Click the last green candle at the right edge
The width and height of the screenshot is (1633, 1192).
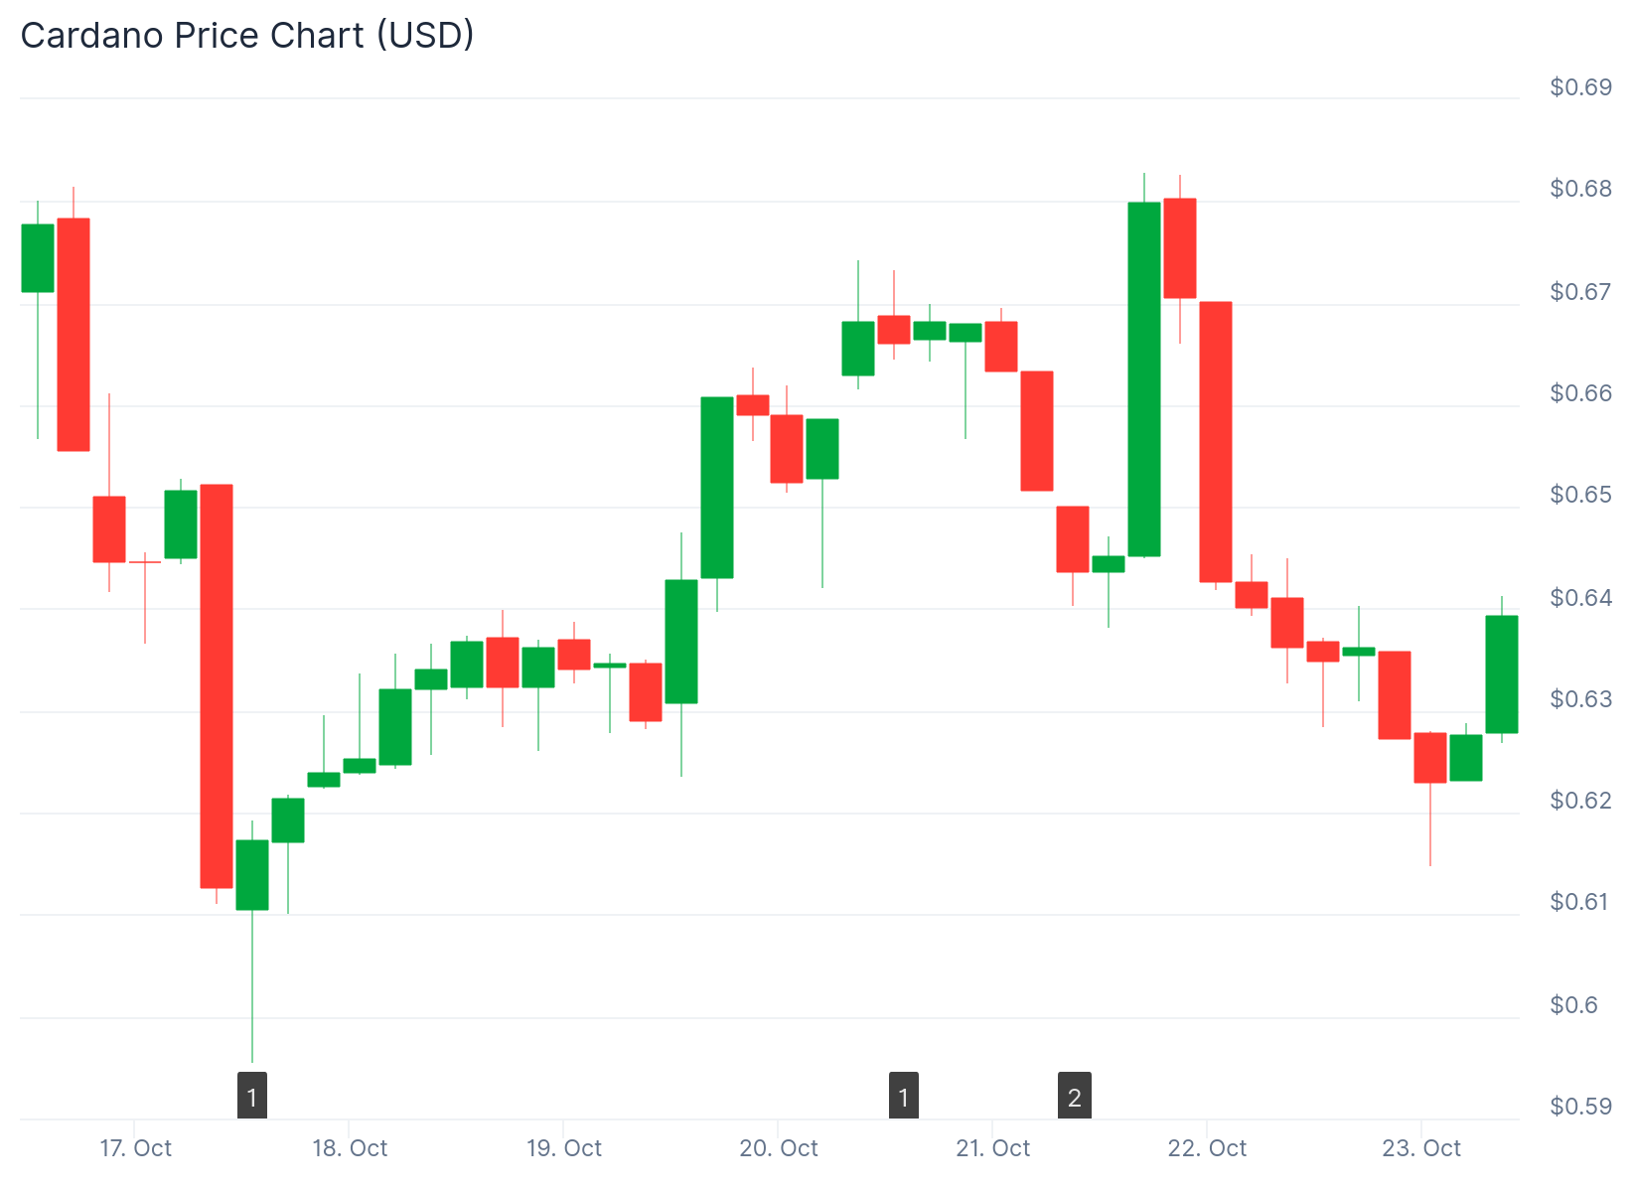[x=1502, y=673]
